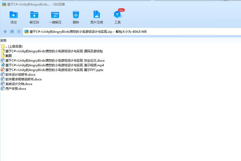Click the 360压缩 app icon in the title bar
The height and width of the screenshot is (161, 241).
pos(4,4)
